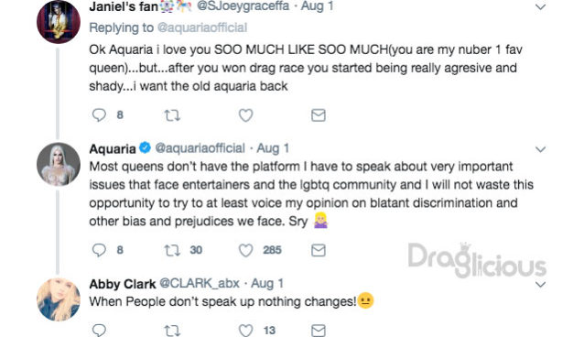Visit the @SJoeygraceffa profile handle

(x=243, y=6)
